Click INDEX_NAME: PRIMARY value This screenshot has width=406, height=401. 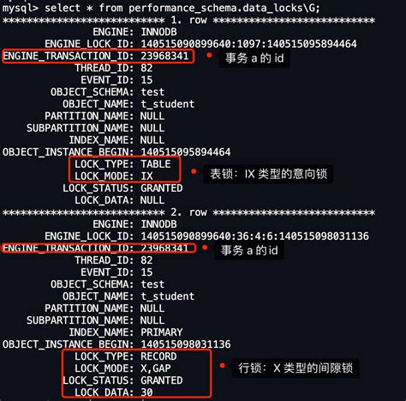(162, 332)
